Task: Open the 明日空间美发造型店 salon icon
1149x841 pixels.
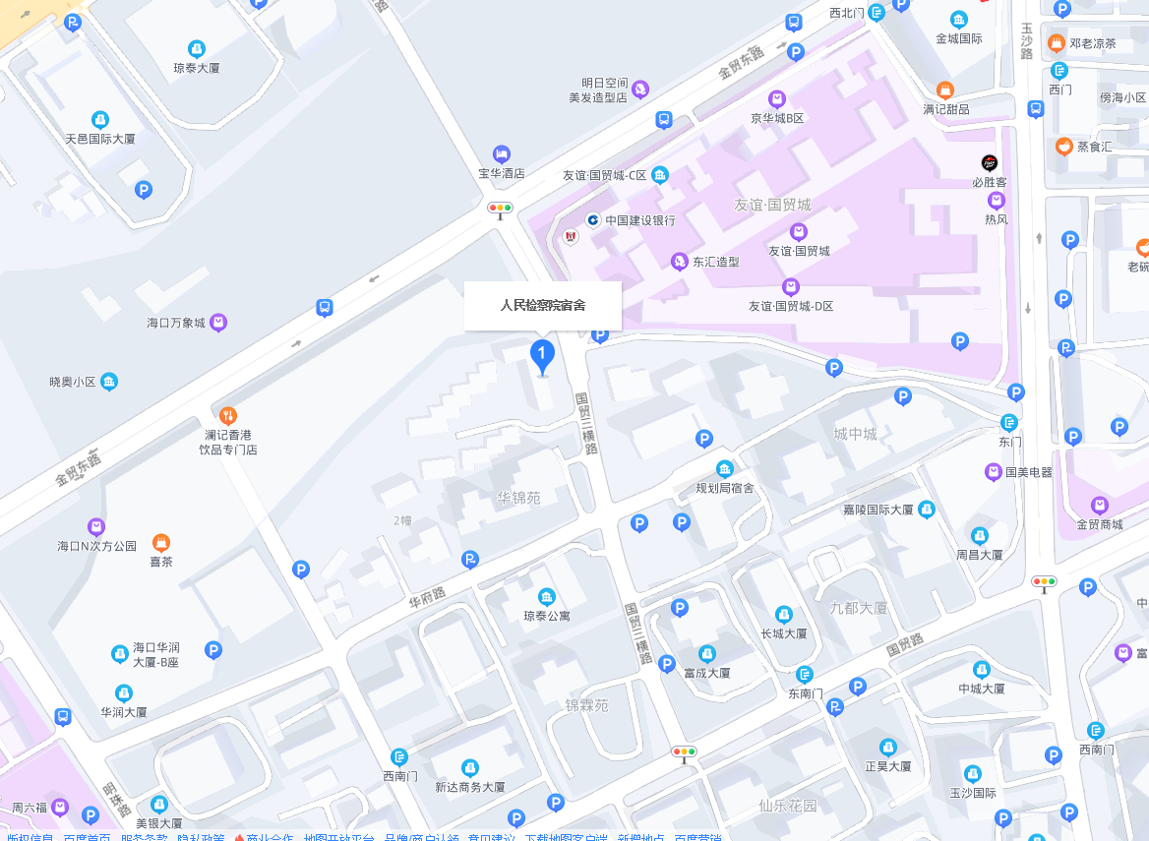Action: point(640,90)
